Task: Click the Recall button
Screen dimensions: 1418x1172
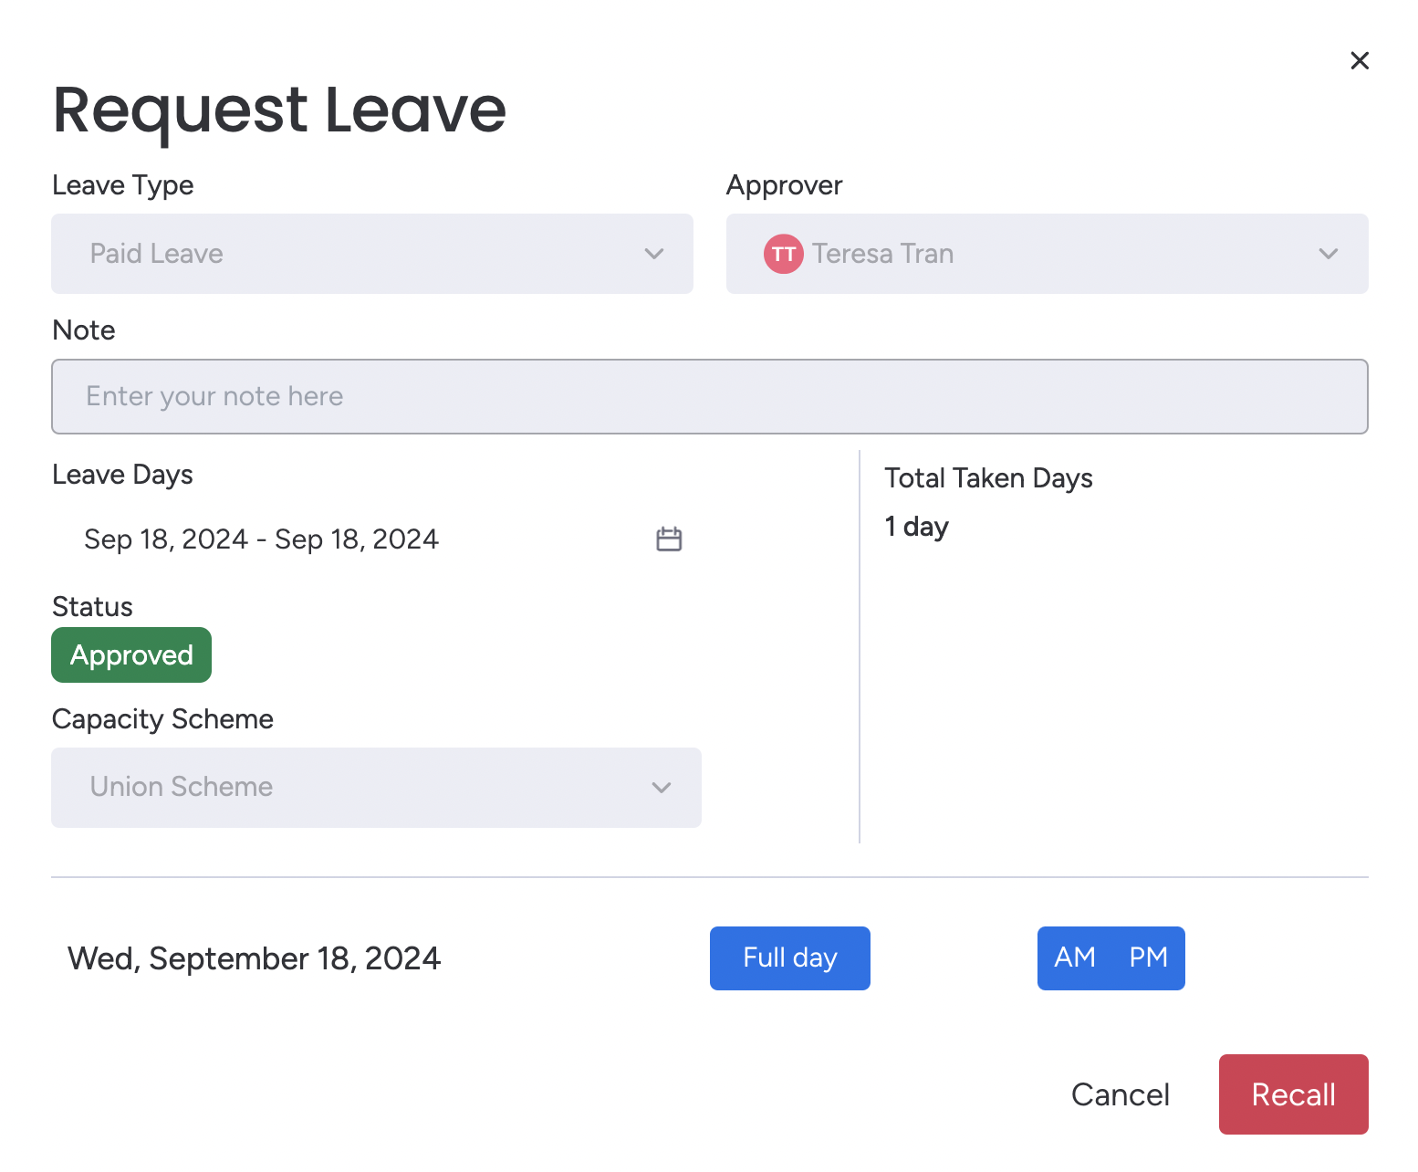Action: click(x=1293, y=1094)
